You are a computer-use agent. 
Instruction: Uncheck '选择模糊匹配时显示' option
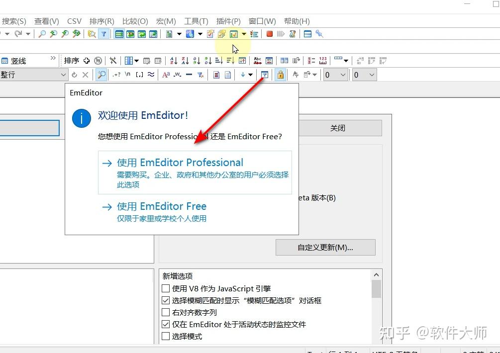[166, 300]
